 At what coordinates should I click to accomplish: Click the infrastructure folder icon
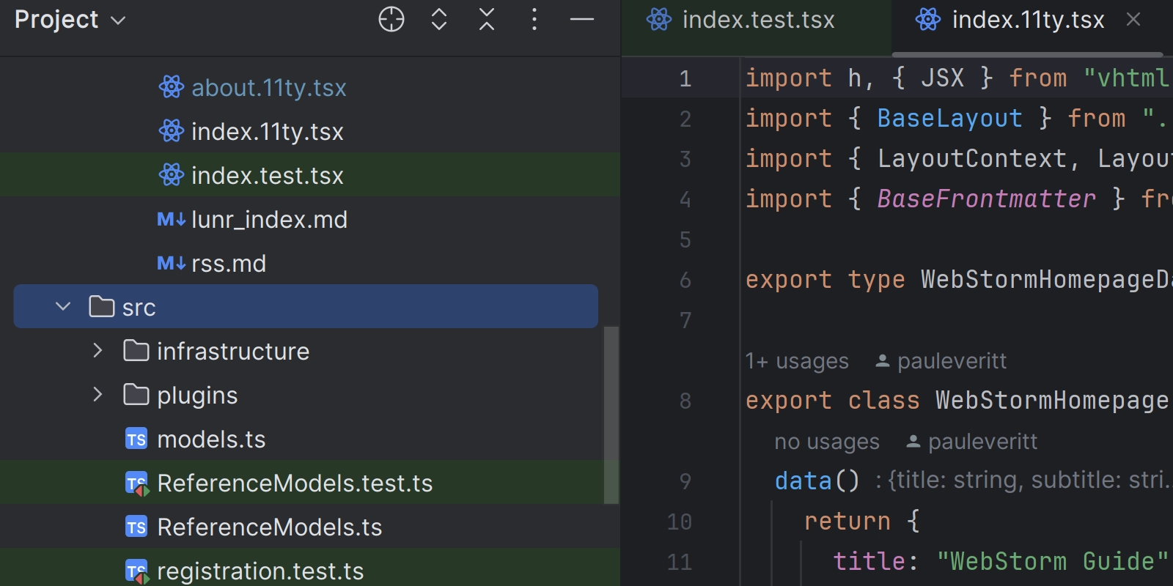tap(136, 351)
